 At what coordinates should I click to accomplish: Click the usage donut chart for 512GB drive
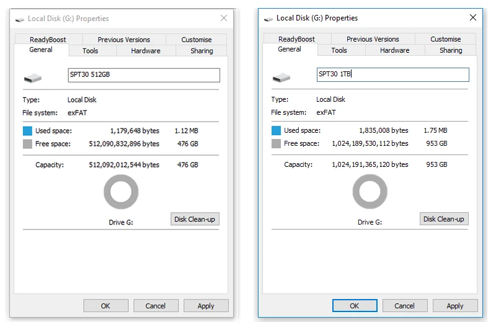tap(121, 192)
